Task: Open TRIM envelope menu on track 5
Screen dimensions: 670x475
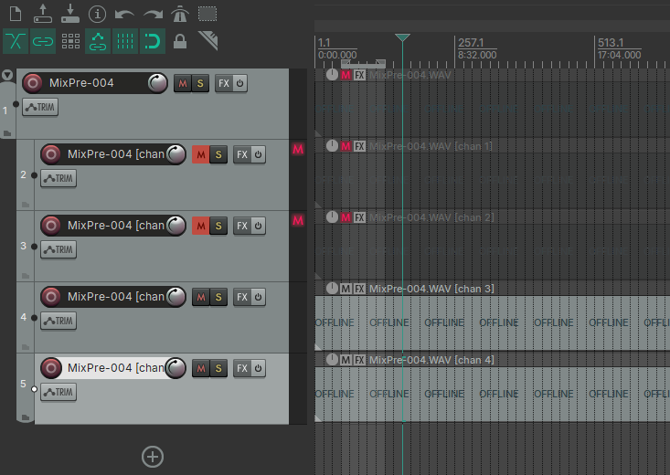Action: tap(58, 392)
